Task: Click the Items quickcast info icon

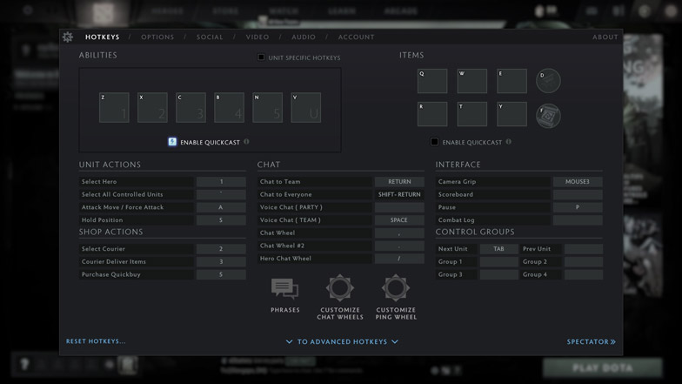Action: (508, 141)
